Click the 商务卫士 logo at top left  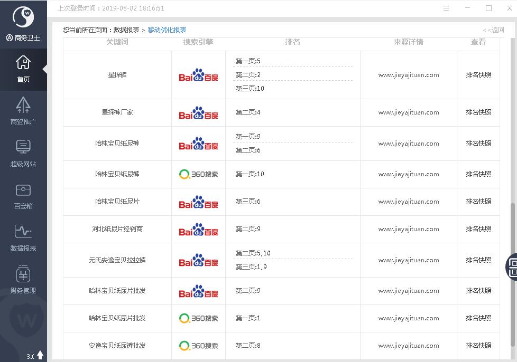pos(23,24)
